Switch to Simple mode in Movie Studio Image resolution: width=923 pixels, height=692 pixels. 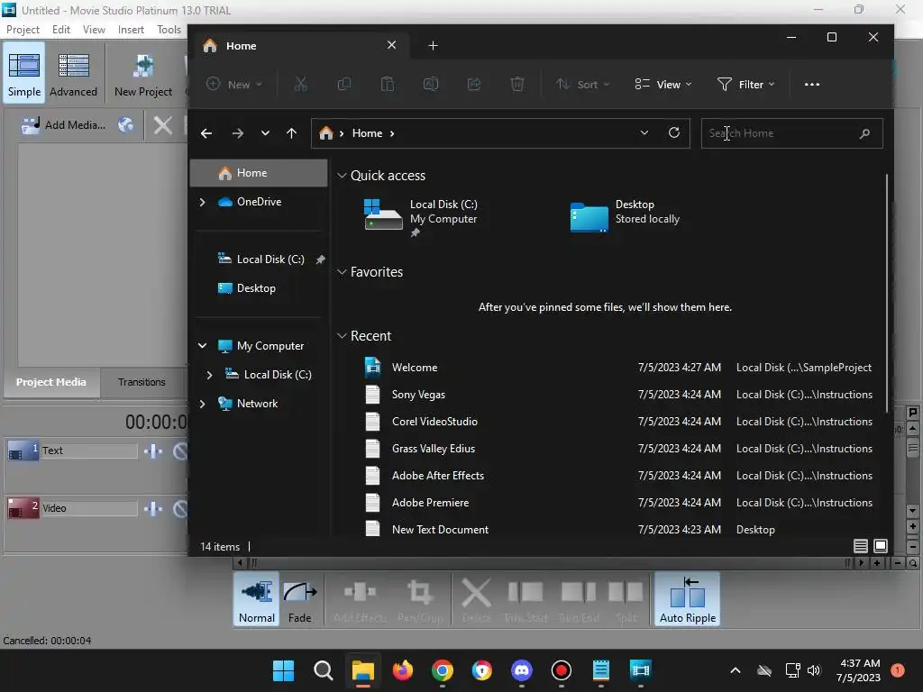[x=24, y=74]
